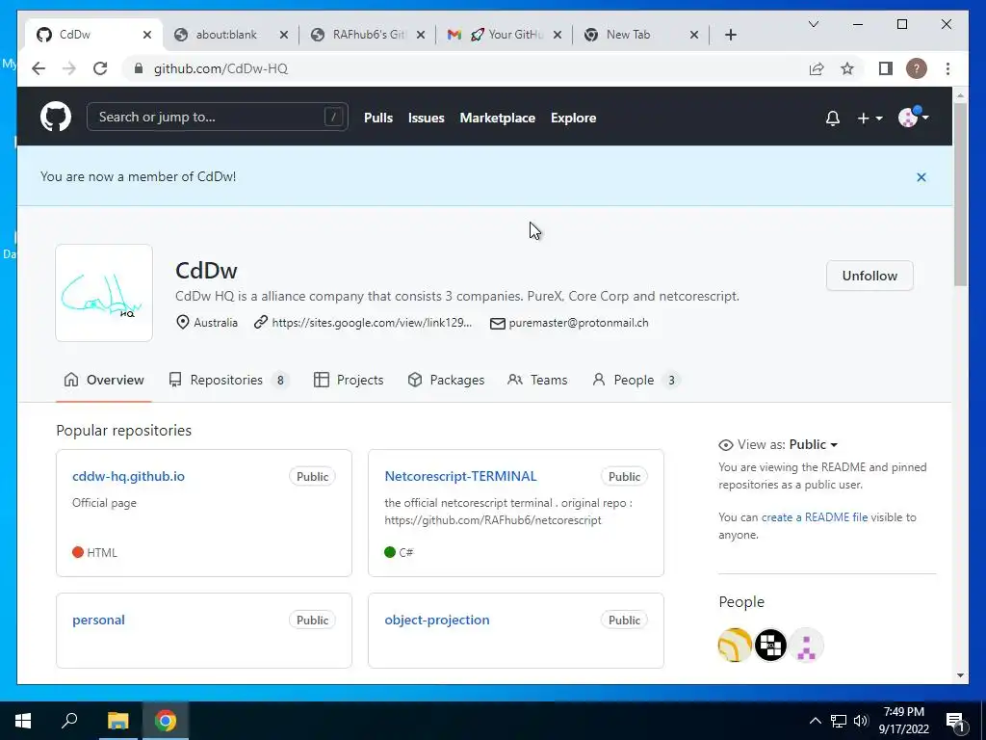Select the Repositories tab
Screen dimensions: 986x740
(228, 380)
